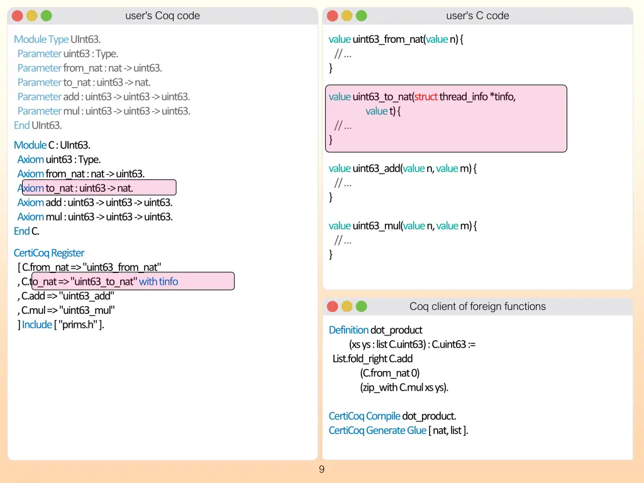Image resolution: width=644 pixels, height=483 pixels.
Task: Click '] Include [ "prims.h" ].' line
Action: (61, 325)
